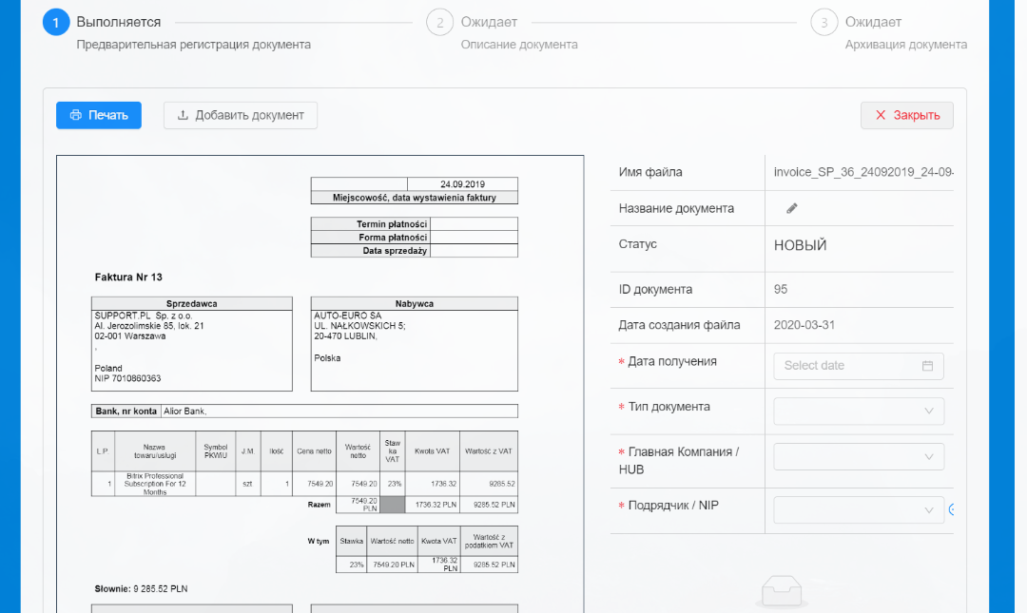
Task: Click the 23% VAT rate cell in item row
Action: (395, 484)
